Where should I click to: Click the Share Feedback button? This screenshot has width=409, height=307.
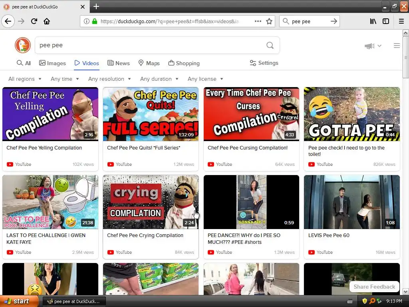[x=374, y=287]
